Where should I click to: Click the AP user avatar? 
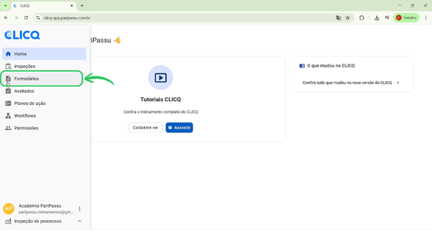(x=8, y=209)
